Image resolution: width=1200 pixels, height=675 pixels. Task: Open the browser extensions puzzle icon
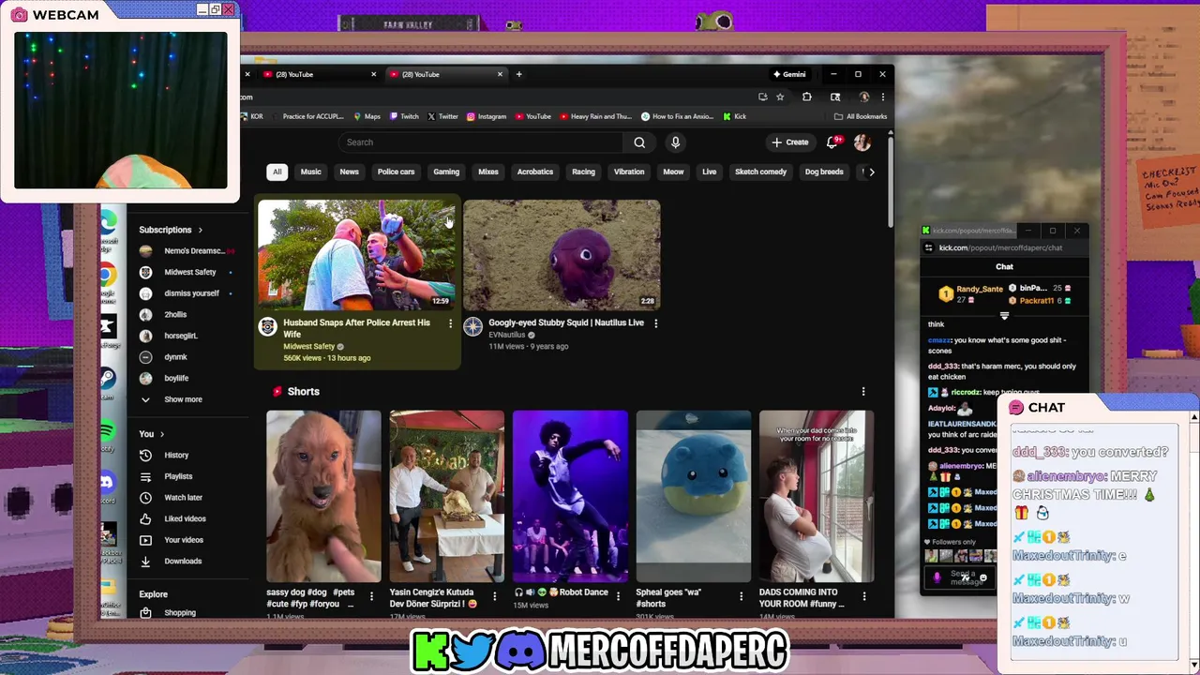tap(806, 97)
